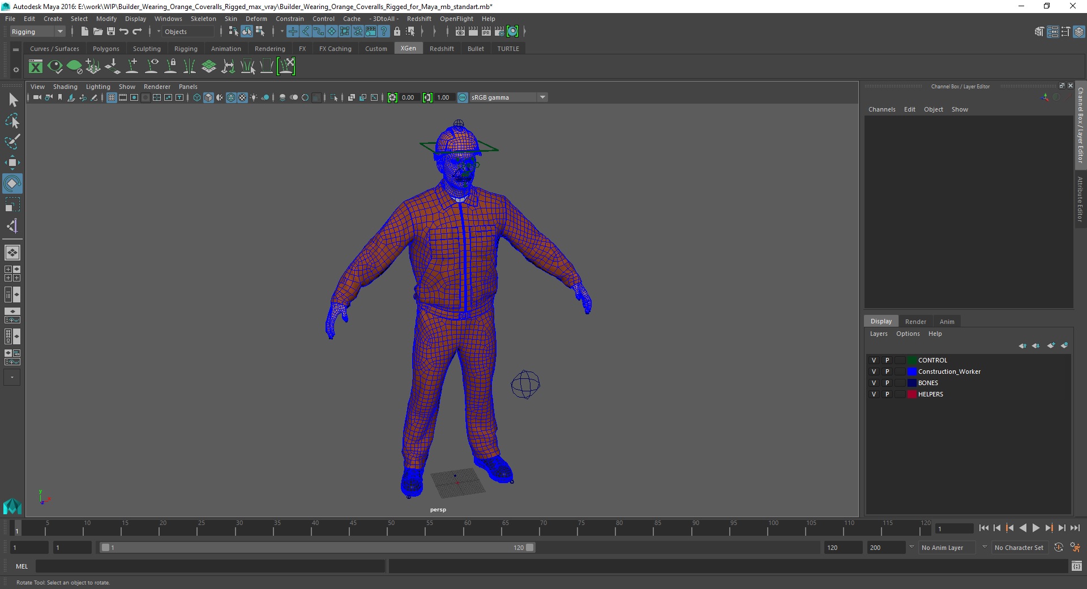Open the sRGB gamma view transform dropdown
Viewport: 1087px width, 589px height.
pos(508,97)
